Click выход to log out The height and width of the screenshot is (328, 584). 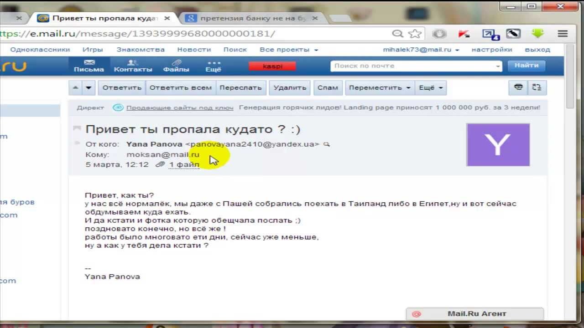(x=537, y=50)
